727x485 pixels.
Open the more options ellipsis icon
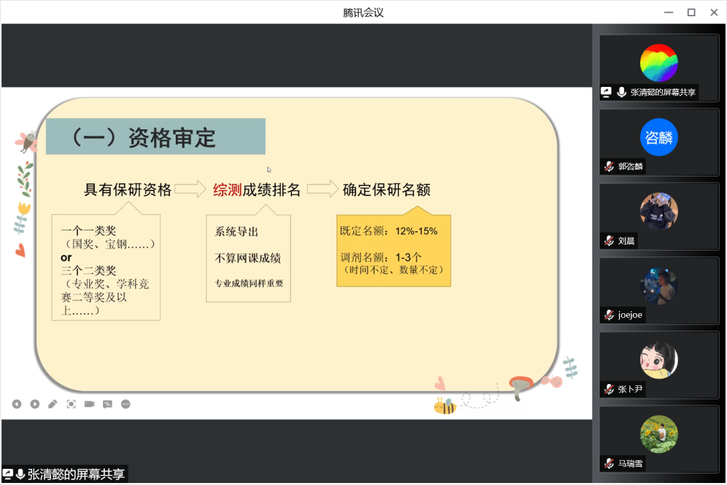(x=126, y=404)
